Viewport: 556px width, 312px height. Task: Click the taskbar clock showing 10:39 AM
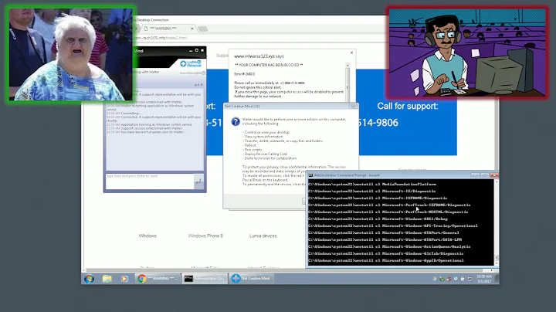tap(484, 279)
